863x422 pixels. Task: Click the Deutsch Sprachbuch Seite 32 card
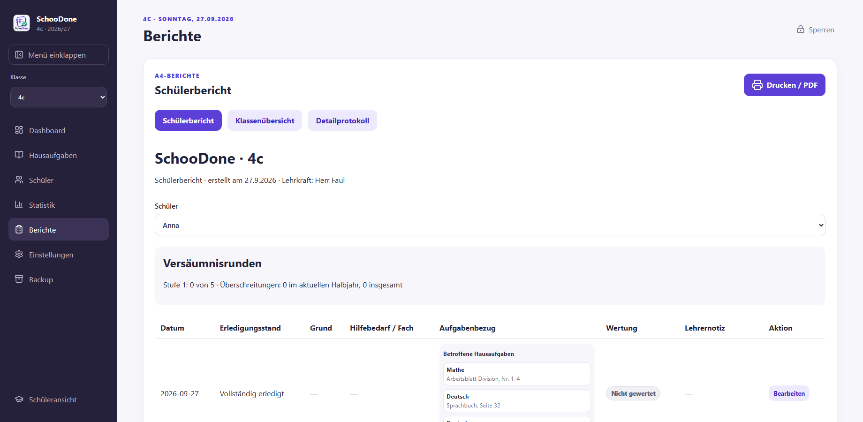(x=517, y=400)
